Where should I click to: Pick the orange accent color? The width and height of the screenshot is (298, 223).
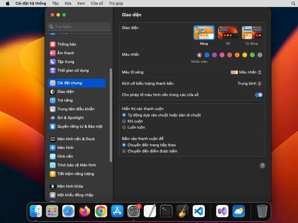(x=237, y=55)
